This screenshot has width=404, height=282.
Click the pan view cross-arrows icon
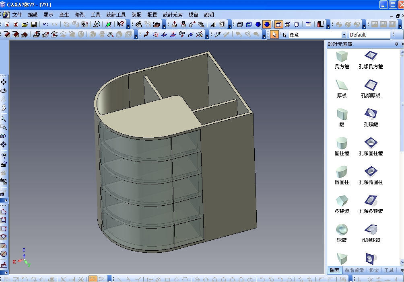click(4, 82)
